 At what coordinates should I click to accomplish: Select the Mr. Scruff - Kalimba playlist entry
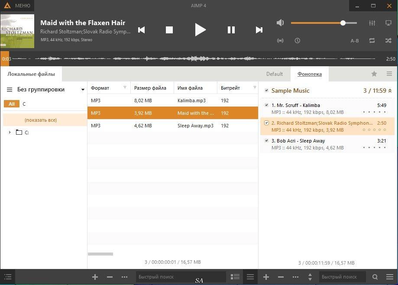coord(327,109)
